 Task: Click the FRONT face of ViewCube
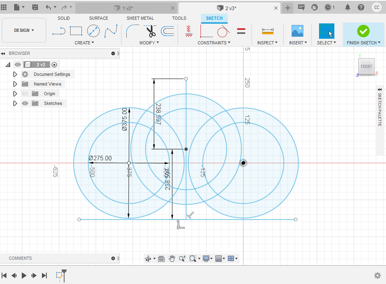366,67
